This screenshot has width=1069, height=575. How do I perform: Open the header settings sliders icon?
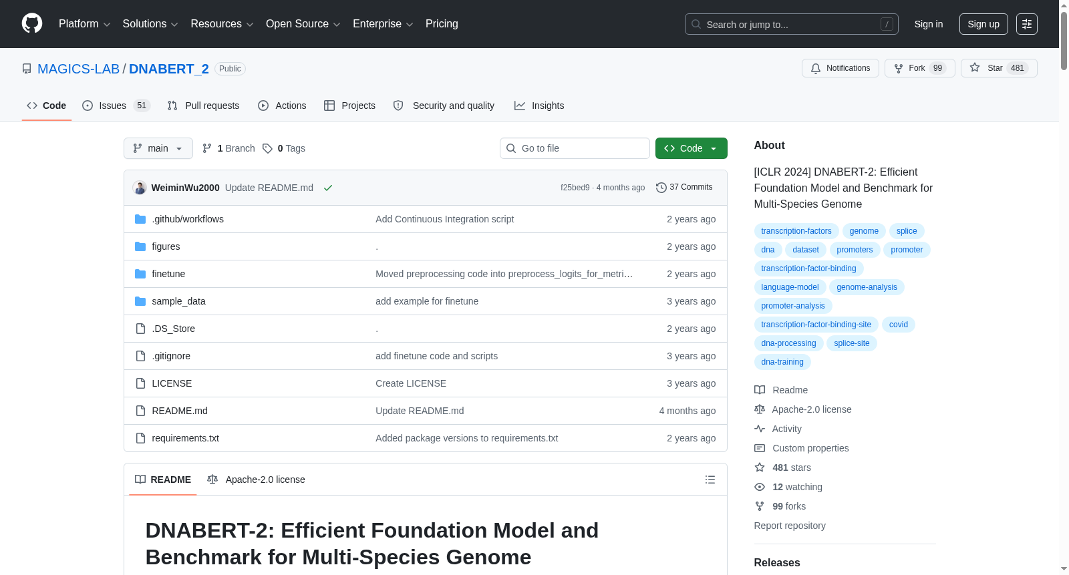[1027, 24]
